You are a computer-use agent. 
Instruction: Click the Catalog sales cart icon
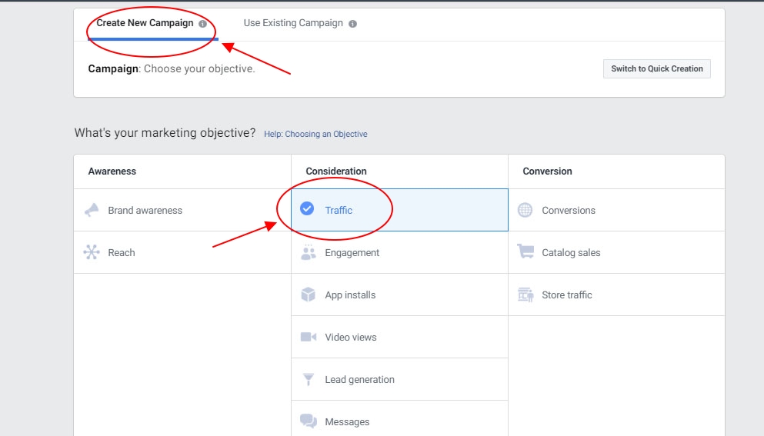click(525, 252)
